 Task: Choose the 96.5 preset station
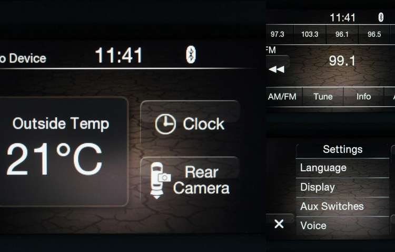pos(374,34)
